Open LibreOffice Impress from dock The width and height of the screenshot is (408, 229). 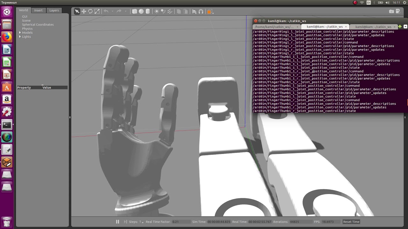pyautogui.click(x=7, y=74)
